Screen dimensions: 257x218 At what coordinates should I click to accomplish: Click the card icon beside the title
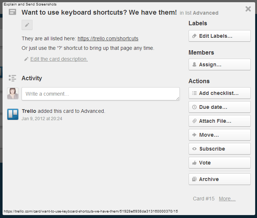[12, 12]
